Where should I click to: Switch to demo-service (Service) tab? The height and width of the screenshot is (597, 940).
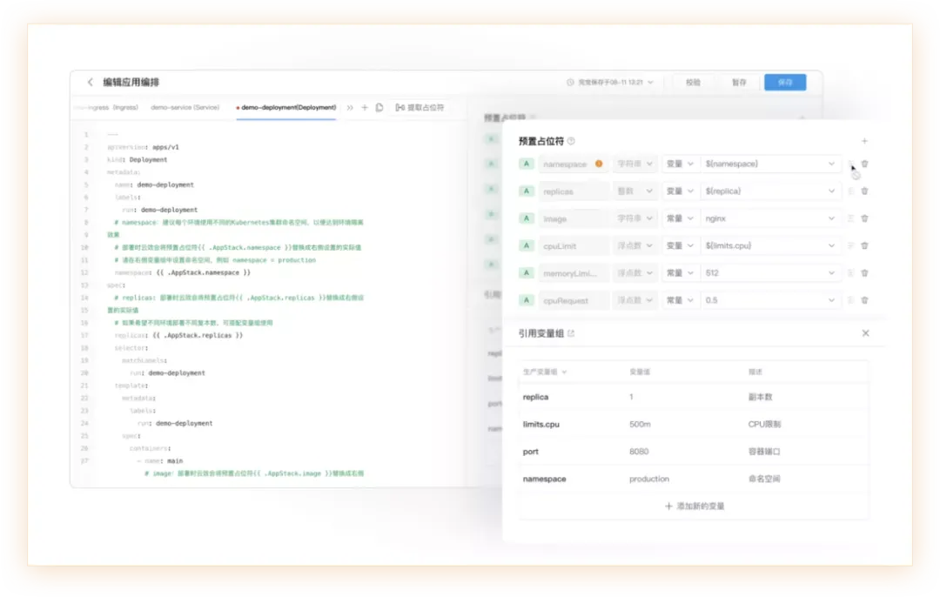(185, 108)
